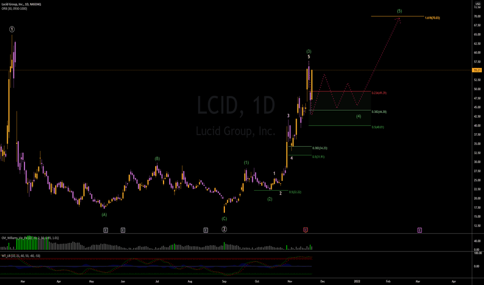484x285 pixels.
Task: Click the USD currency label
Action: click(478, 4)
